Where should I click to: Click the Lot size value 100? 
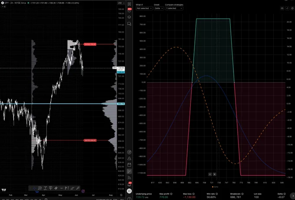point(256,197)
